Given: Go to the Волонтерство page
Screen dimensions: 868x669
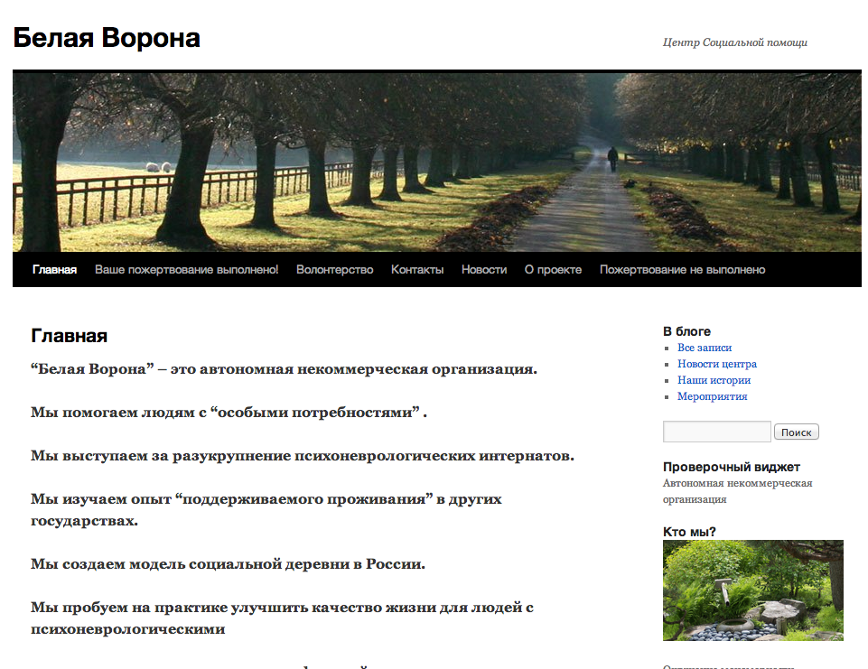Looking at the screenshot, I should 334,270.
